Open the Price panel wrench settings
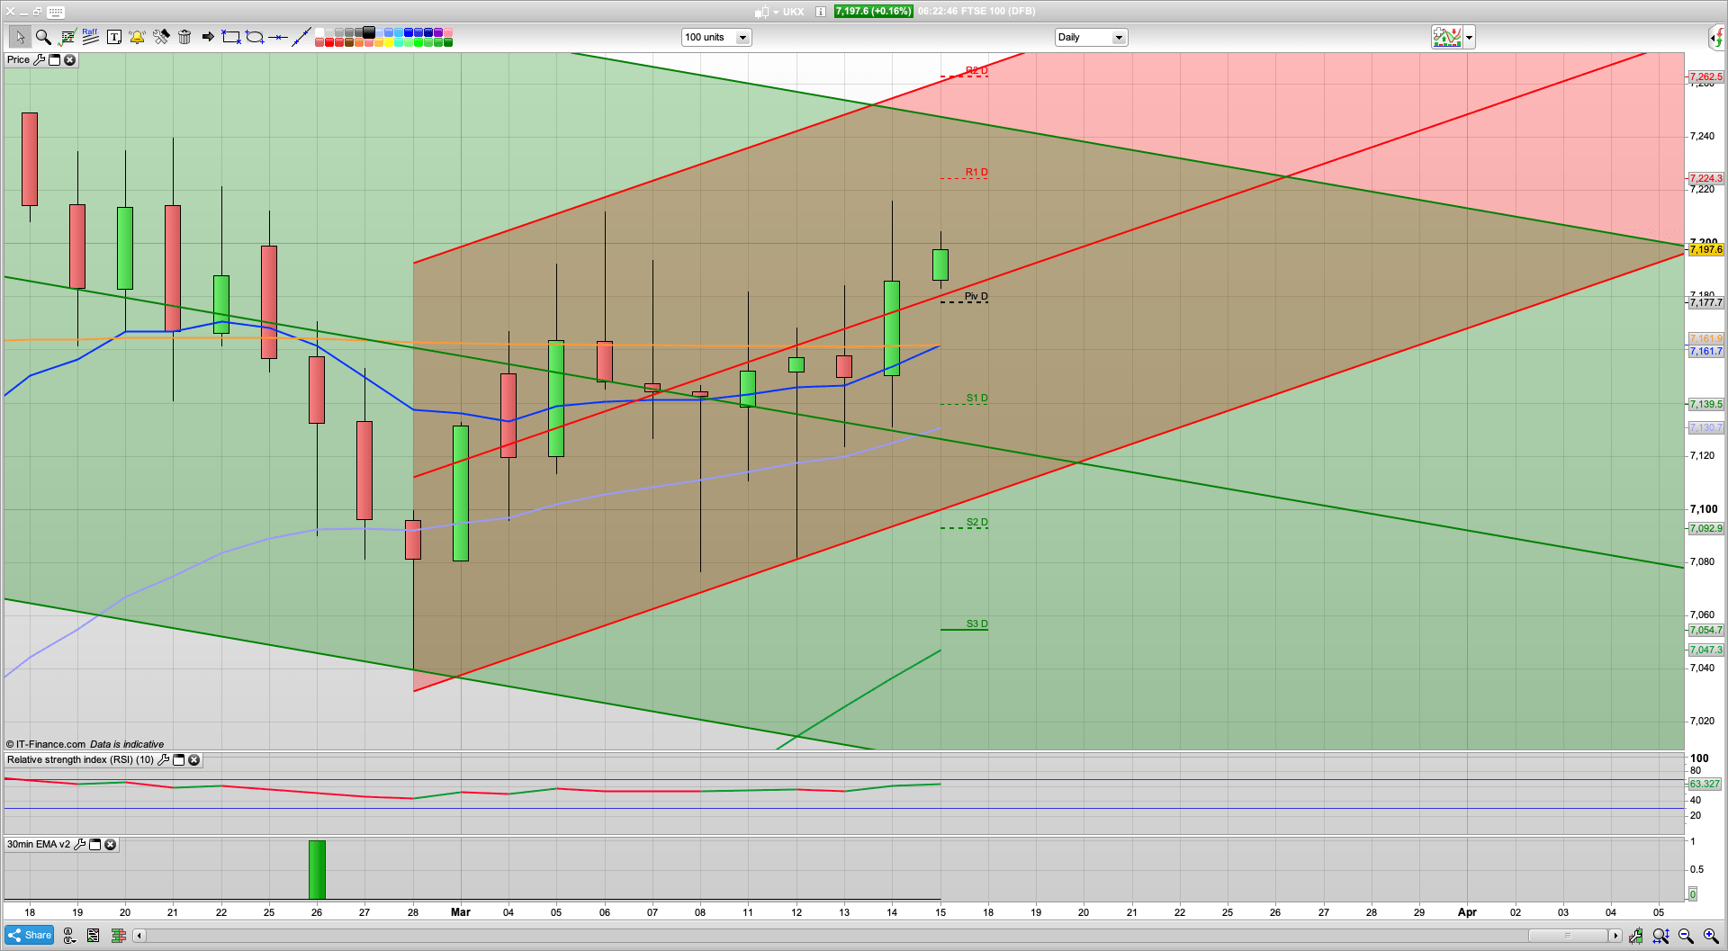Screen dimensions: 1728x951 click(39, 59)
